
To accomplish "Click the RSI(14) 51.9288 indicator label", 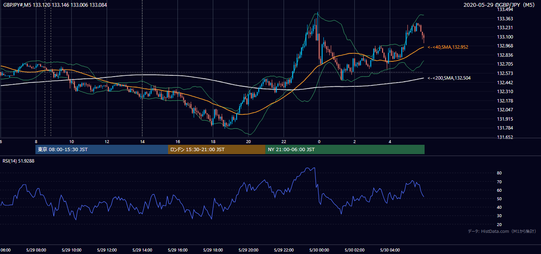I will (x=19, y=161).
